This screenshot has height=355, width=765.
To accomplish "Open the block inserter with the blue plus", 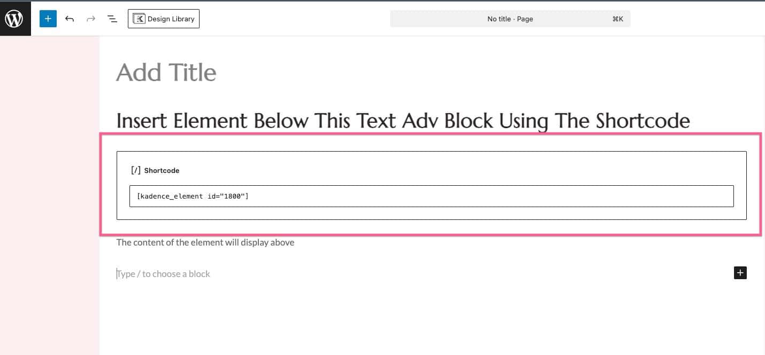I will click(48, 18).
